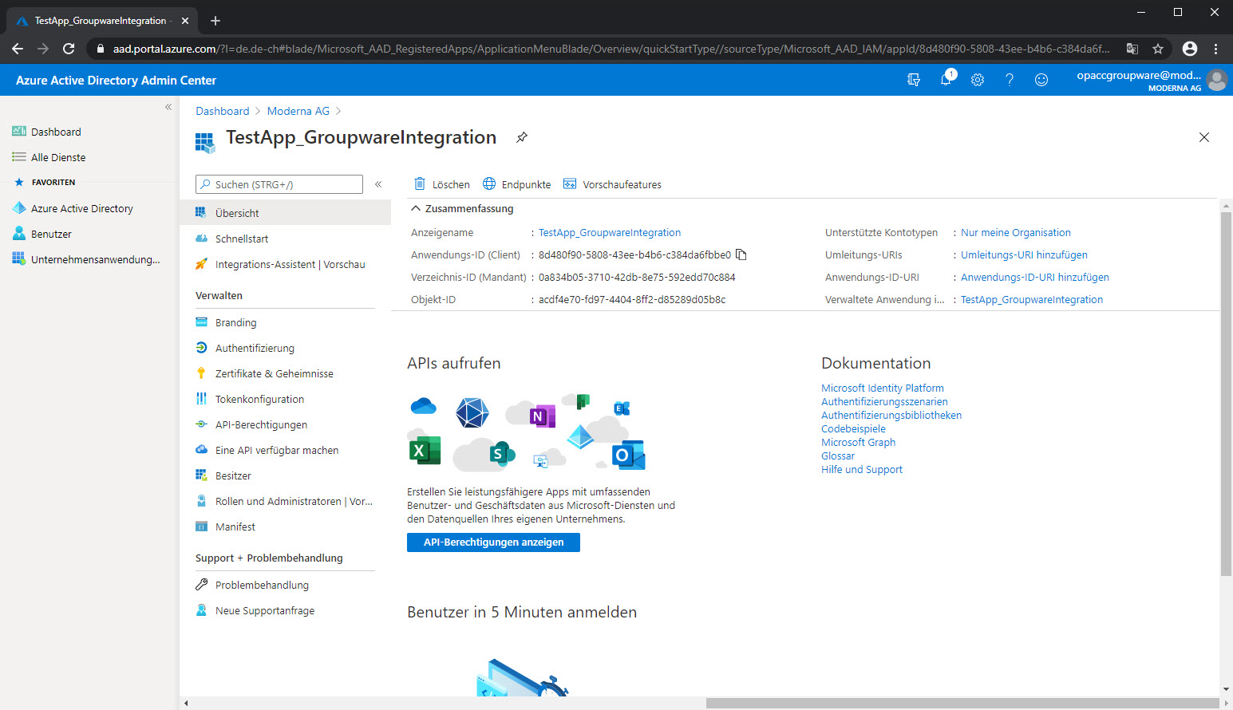Click the translate page icon in address bar

click(x=1132, y=49)
